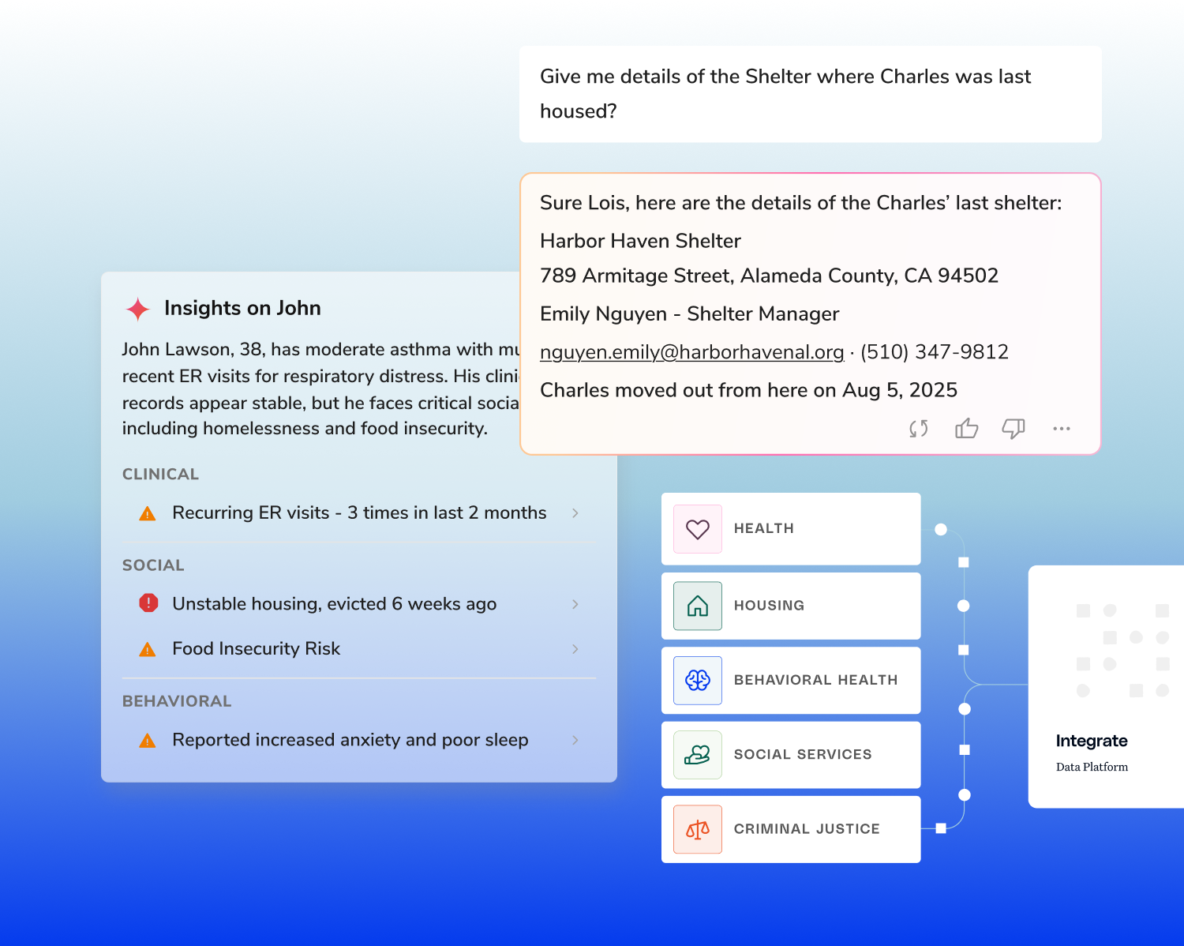Viewport: 1184px width, 946px height.
Task: Click the 'Food Insecurity Risk' text
Action: 257,649
